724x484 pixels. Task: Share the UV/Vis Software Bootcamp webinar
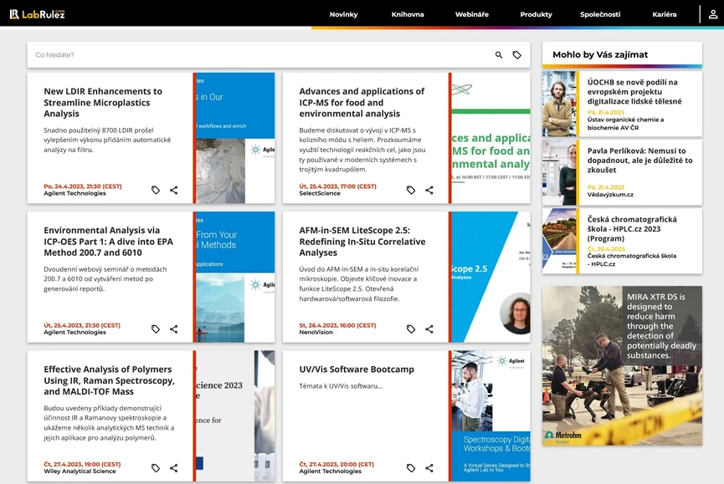[x=429, y=468]
